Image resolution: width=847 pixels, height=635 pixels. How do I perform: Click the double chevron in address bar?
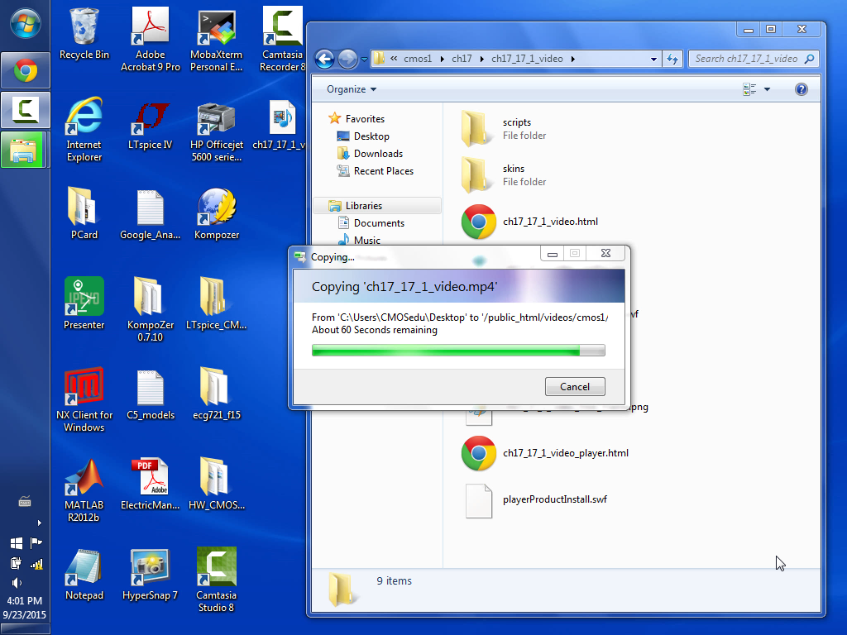pyautogui.click(x=394, y=59)
